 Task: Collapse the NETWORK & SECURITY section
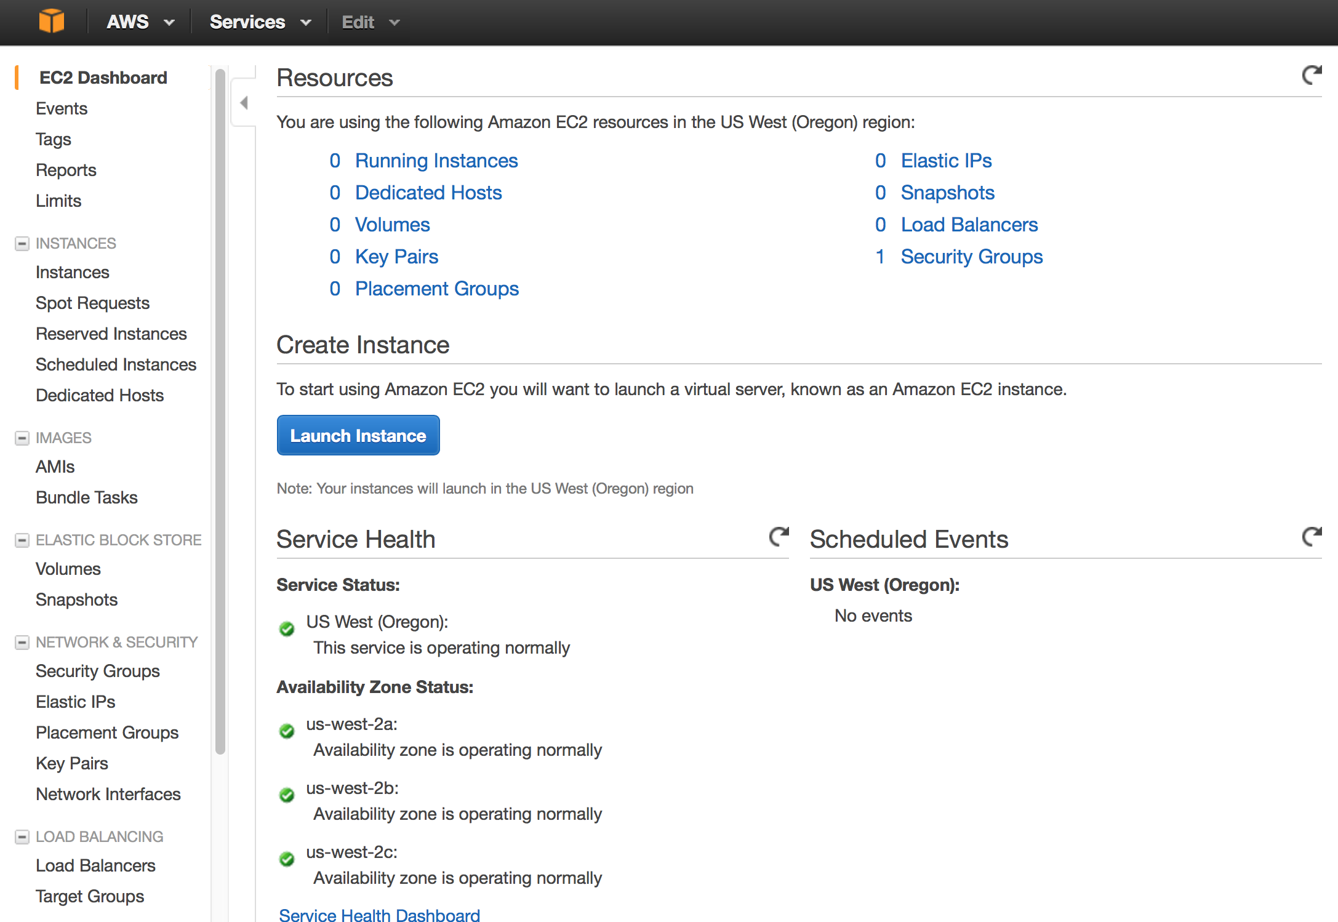22,643
